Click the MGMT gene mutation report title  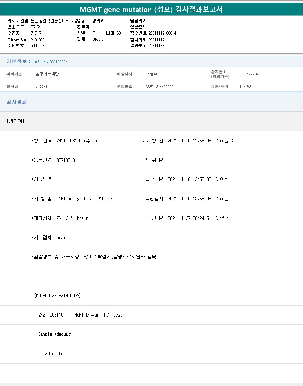[151, 9]
